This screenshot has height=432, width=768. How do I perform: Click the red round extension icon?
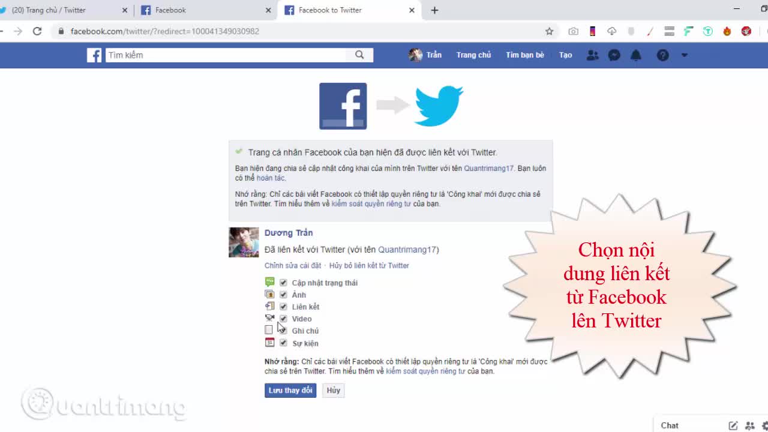point(746,31)
